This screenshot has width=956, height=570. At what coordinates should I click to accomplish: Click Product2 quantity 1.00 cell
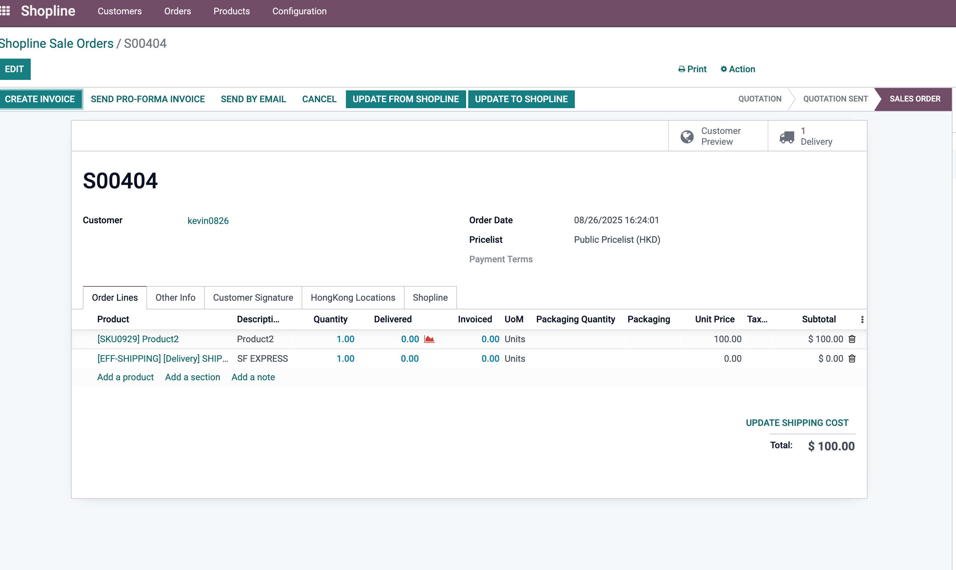pyautogui.click(x=345, y=339)
